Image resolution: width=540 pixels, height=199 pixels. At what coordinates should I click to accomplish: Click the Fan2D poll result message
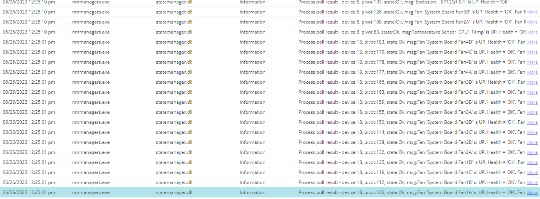(412, 122)
